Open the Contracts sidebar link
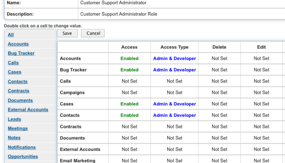Image resolution: width=285 pixels, height=163 pixels. [x=19, y=91]
